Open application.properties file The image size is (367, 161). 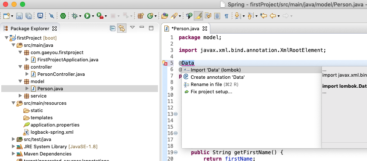(55, 125)
